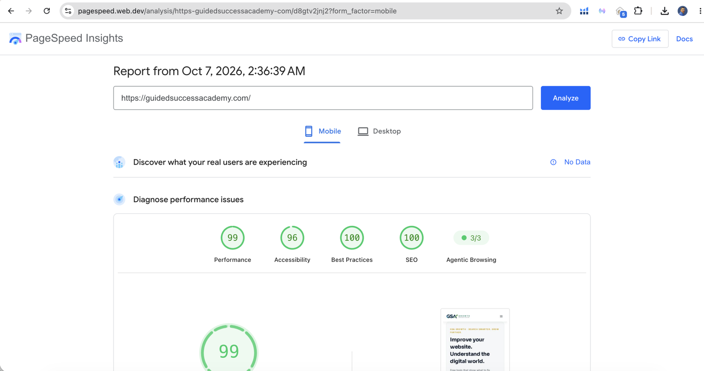Click the browser forward arrow
This screenshot has width=704, height=371.
pos(29,11)
